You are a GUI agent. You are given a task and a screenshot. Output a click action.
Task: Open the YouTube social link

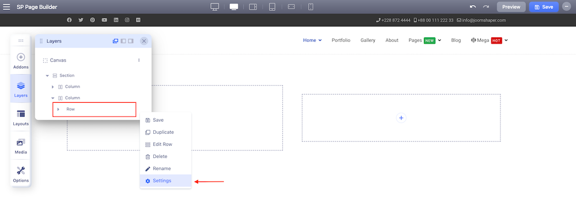[104, 20]
